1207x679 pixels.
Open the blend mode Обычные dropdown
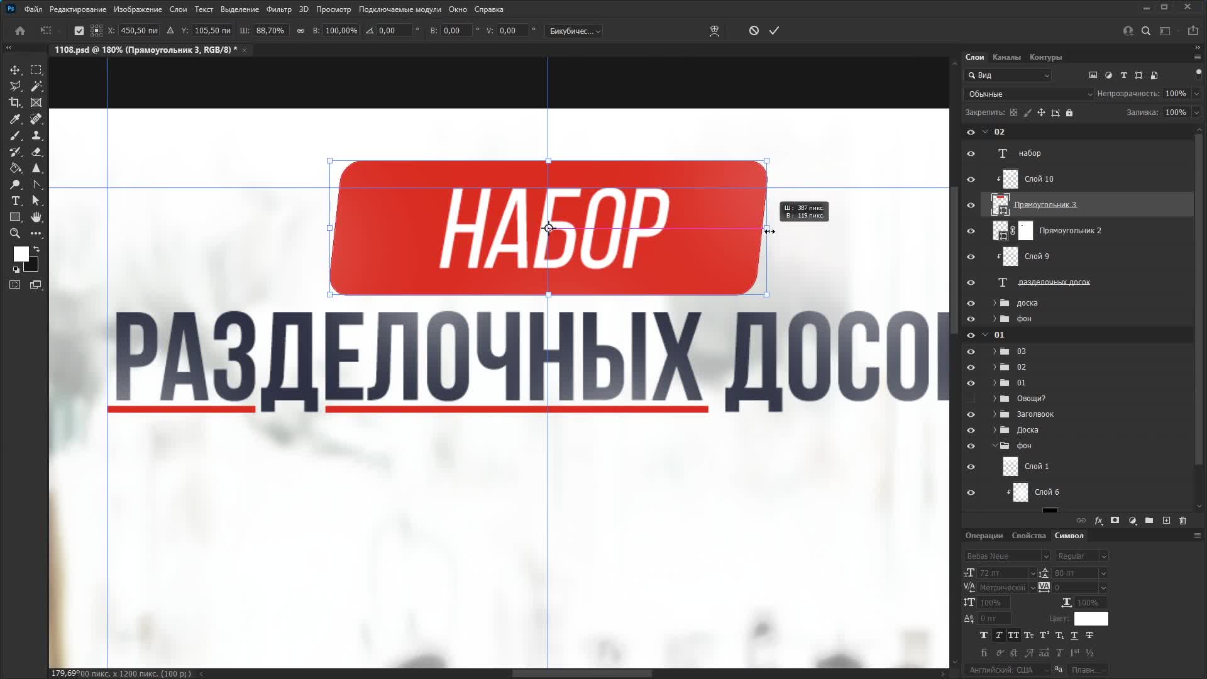click(x=1029, y=94)
